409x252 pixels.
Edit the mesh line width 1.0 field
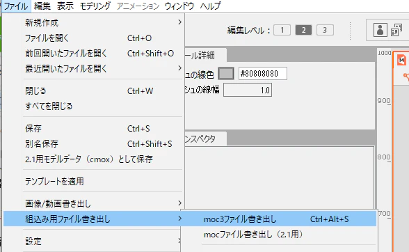(248, 90)
